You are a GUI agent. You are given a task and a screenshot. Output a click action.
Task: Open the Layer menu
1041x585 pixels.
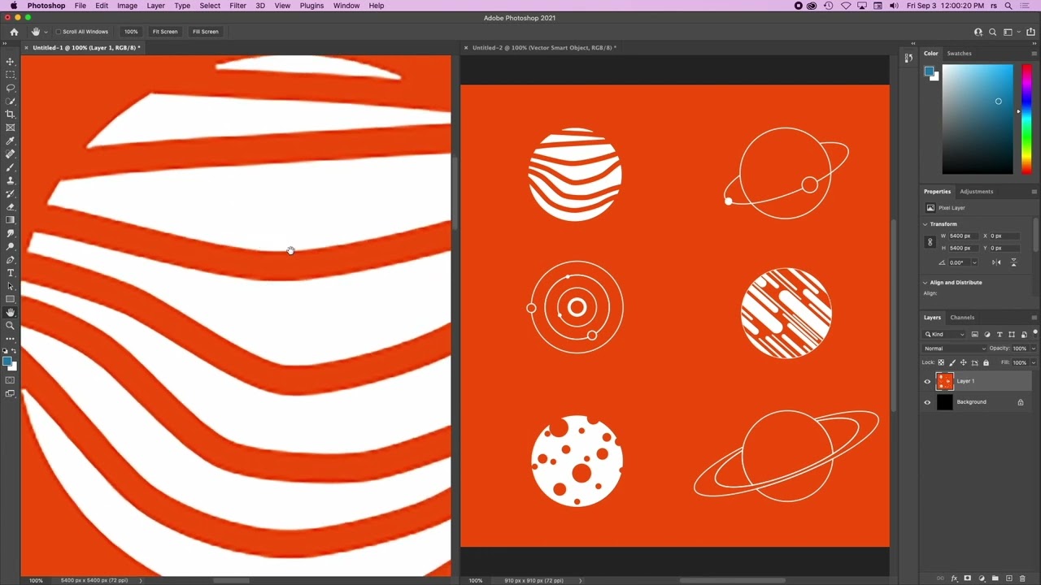156,6
